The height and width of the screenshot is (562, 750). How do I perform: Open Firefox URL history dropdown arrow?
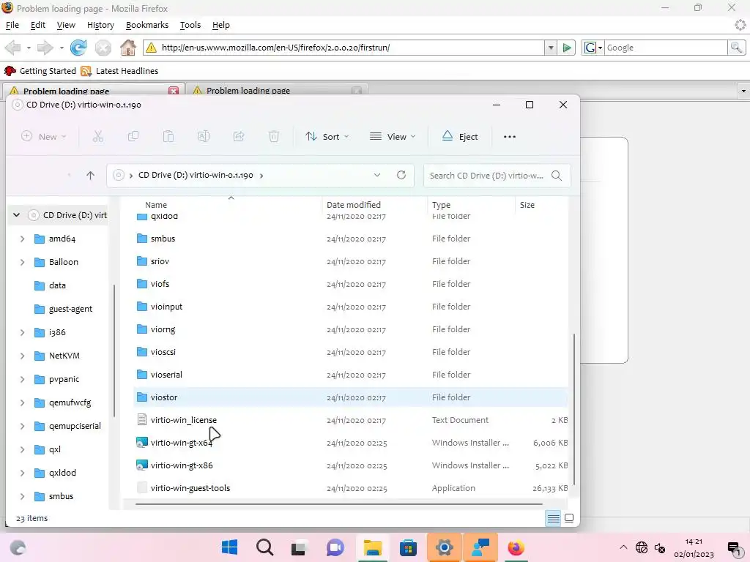[x=551, y=48]
